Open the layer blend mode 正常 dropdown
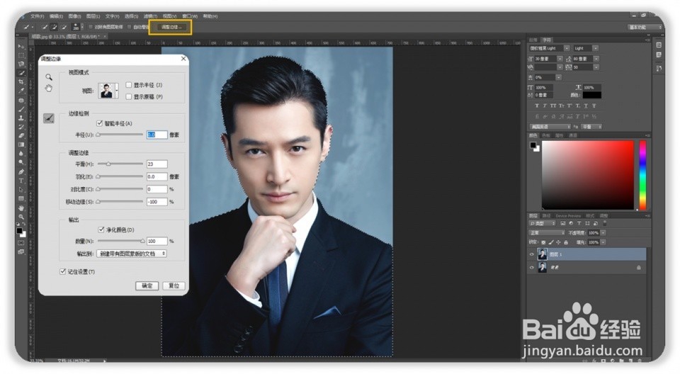This screenshot has width=680, height=374. [546, 233]
